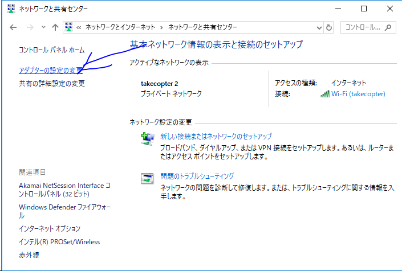Click the Wi-Fi signal strength icon

(x=325, y=94)
